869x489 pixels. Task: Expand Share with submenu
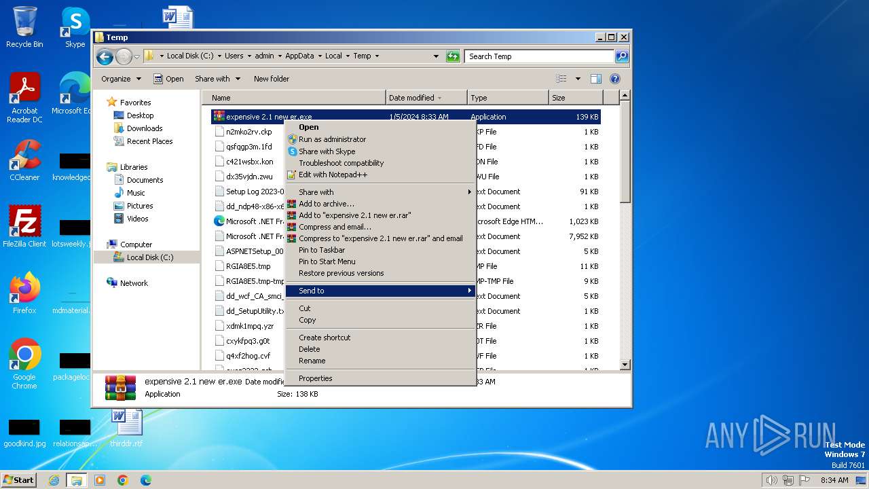pyautogui.click(x=380, y=192)
